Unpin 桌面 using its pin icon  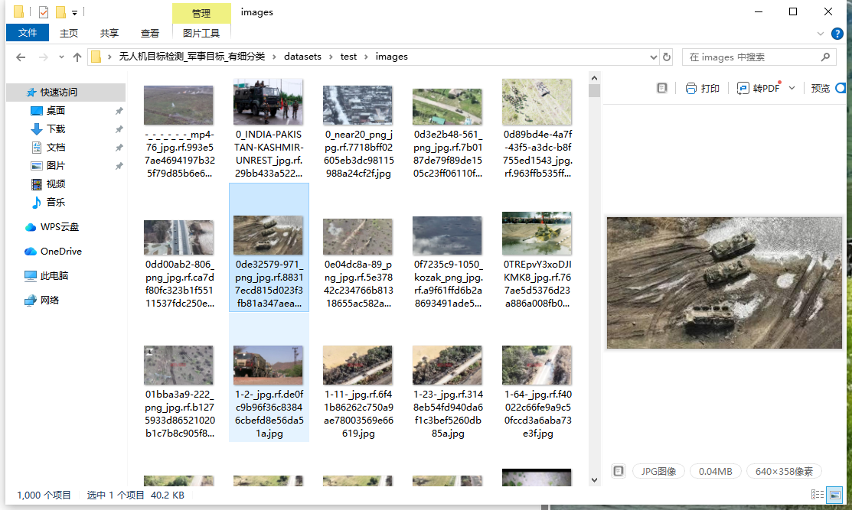tap(119, 111)
